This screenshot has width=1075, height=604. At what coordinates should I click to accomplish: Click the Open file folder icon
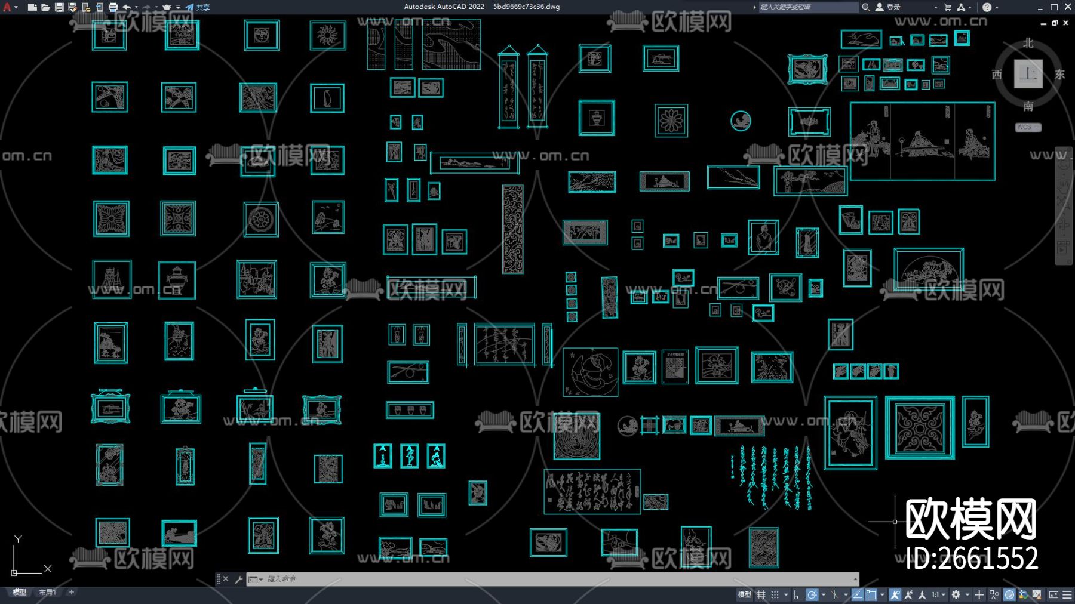[45, 7]
